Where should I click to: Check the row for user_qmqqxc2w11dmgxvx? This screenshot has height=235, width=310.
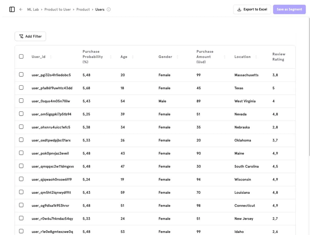point(21,166)
